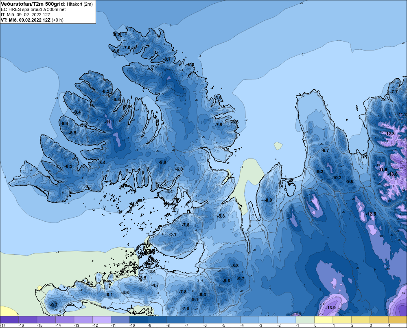The height and width of the screenshot is (328, 407).
Task: Click the -10.2 temperature label
Action: click(337, 178)
